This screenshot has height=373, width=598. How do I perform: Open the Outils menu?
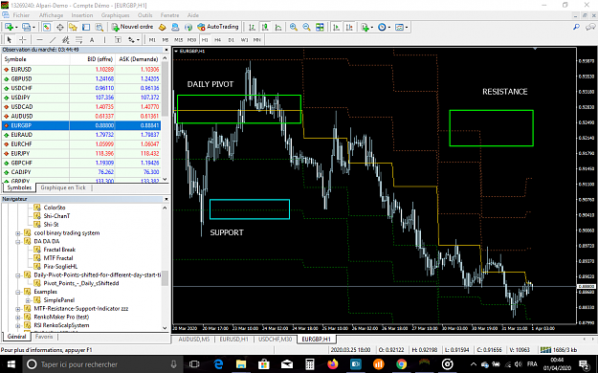pos(144,15)
